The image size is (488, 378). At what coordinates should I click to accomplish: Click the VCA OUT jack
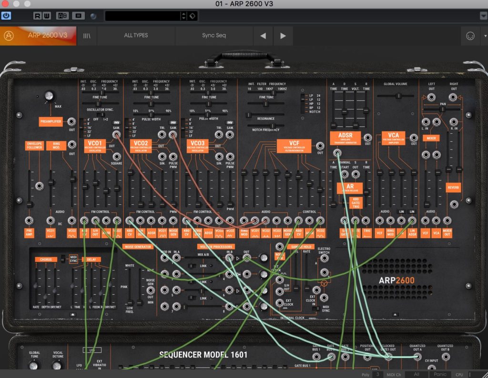point(414,138)
